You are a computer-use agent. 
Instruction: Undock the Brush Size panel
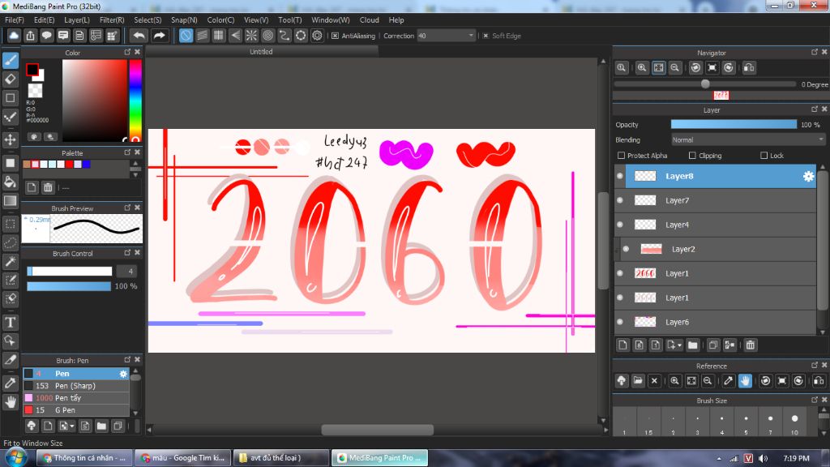click(814, 400)
